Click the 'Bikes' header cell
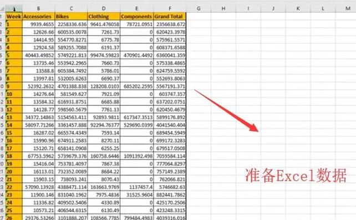This screenshot has height=220, width=356. point(71,16)
